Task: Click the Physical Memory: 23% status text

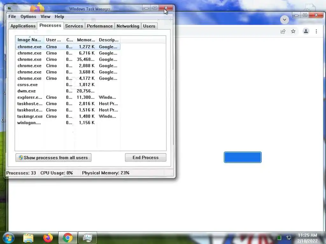Action: point(106,173)
